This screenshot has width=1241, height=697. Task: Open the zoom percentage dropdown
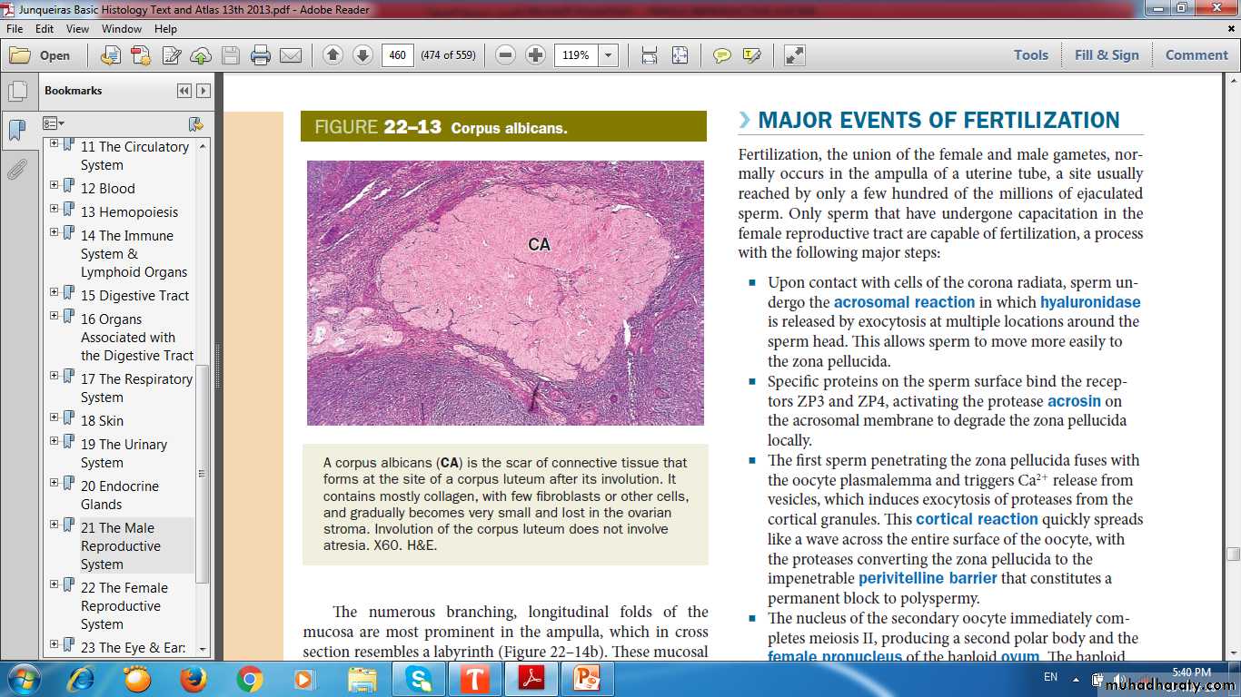[x=609, y=55]
